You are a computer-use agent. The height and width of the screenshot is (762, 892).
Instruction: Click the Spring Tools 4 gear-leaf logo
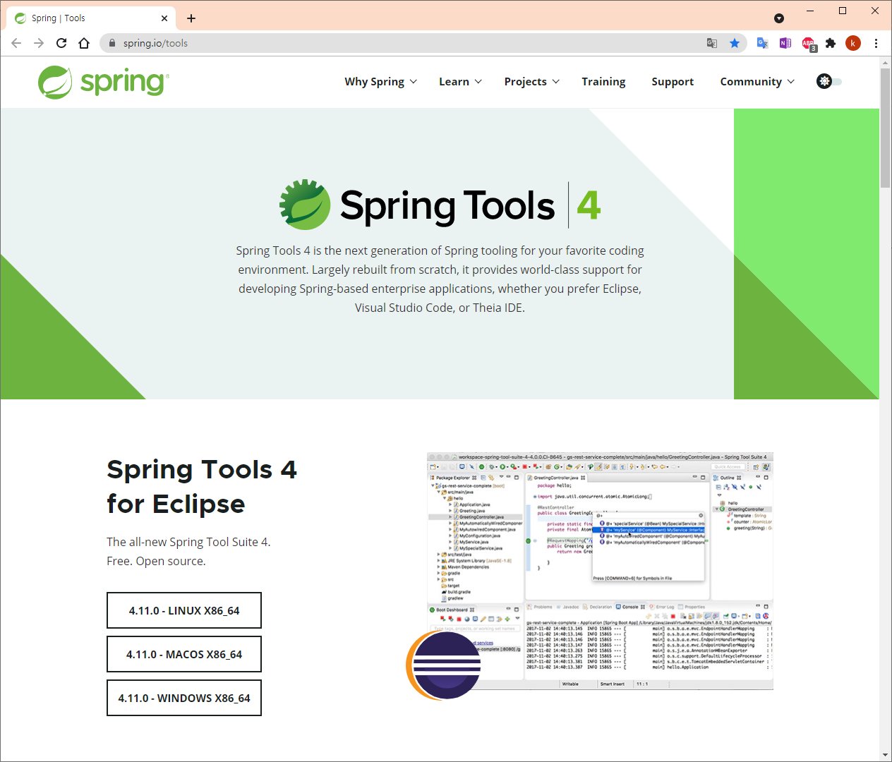click(305, 205)
